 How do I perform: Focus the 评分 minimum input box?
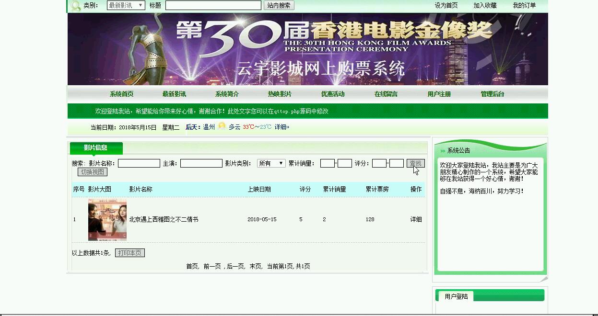click(379, 163)
